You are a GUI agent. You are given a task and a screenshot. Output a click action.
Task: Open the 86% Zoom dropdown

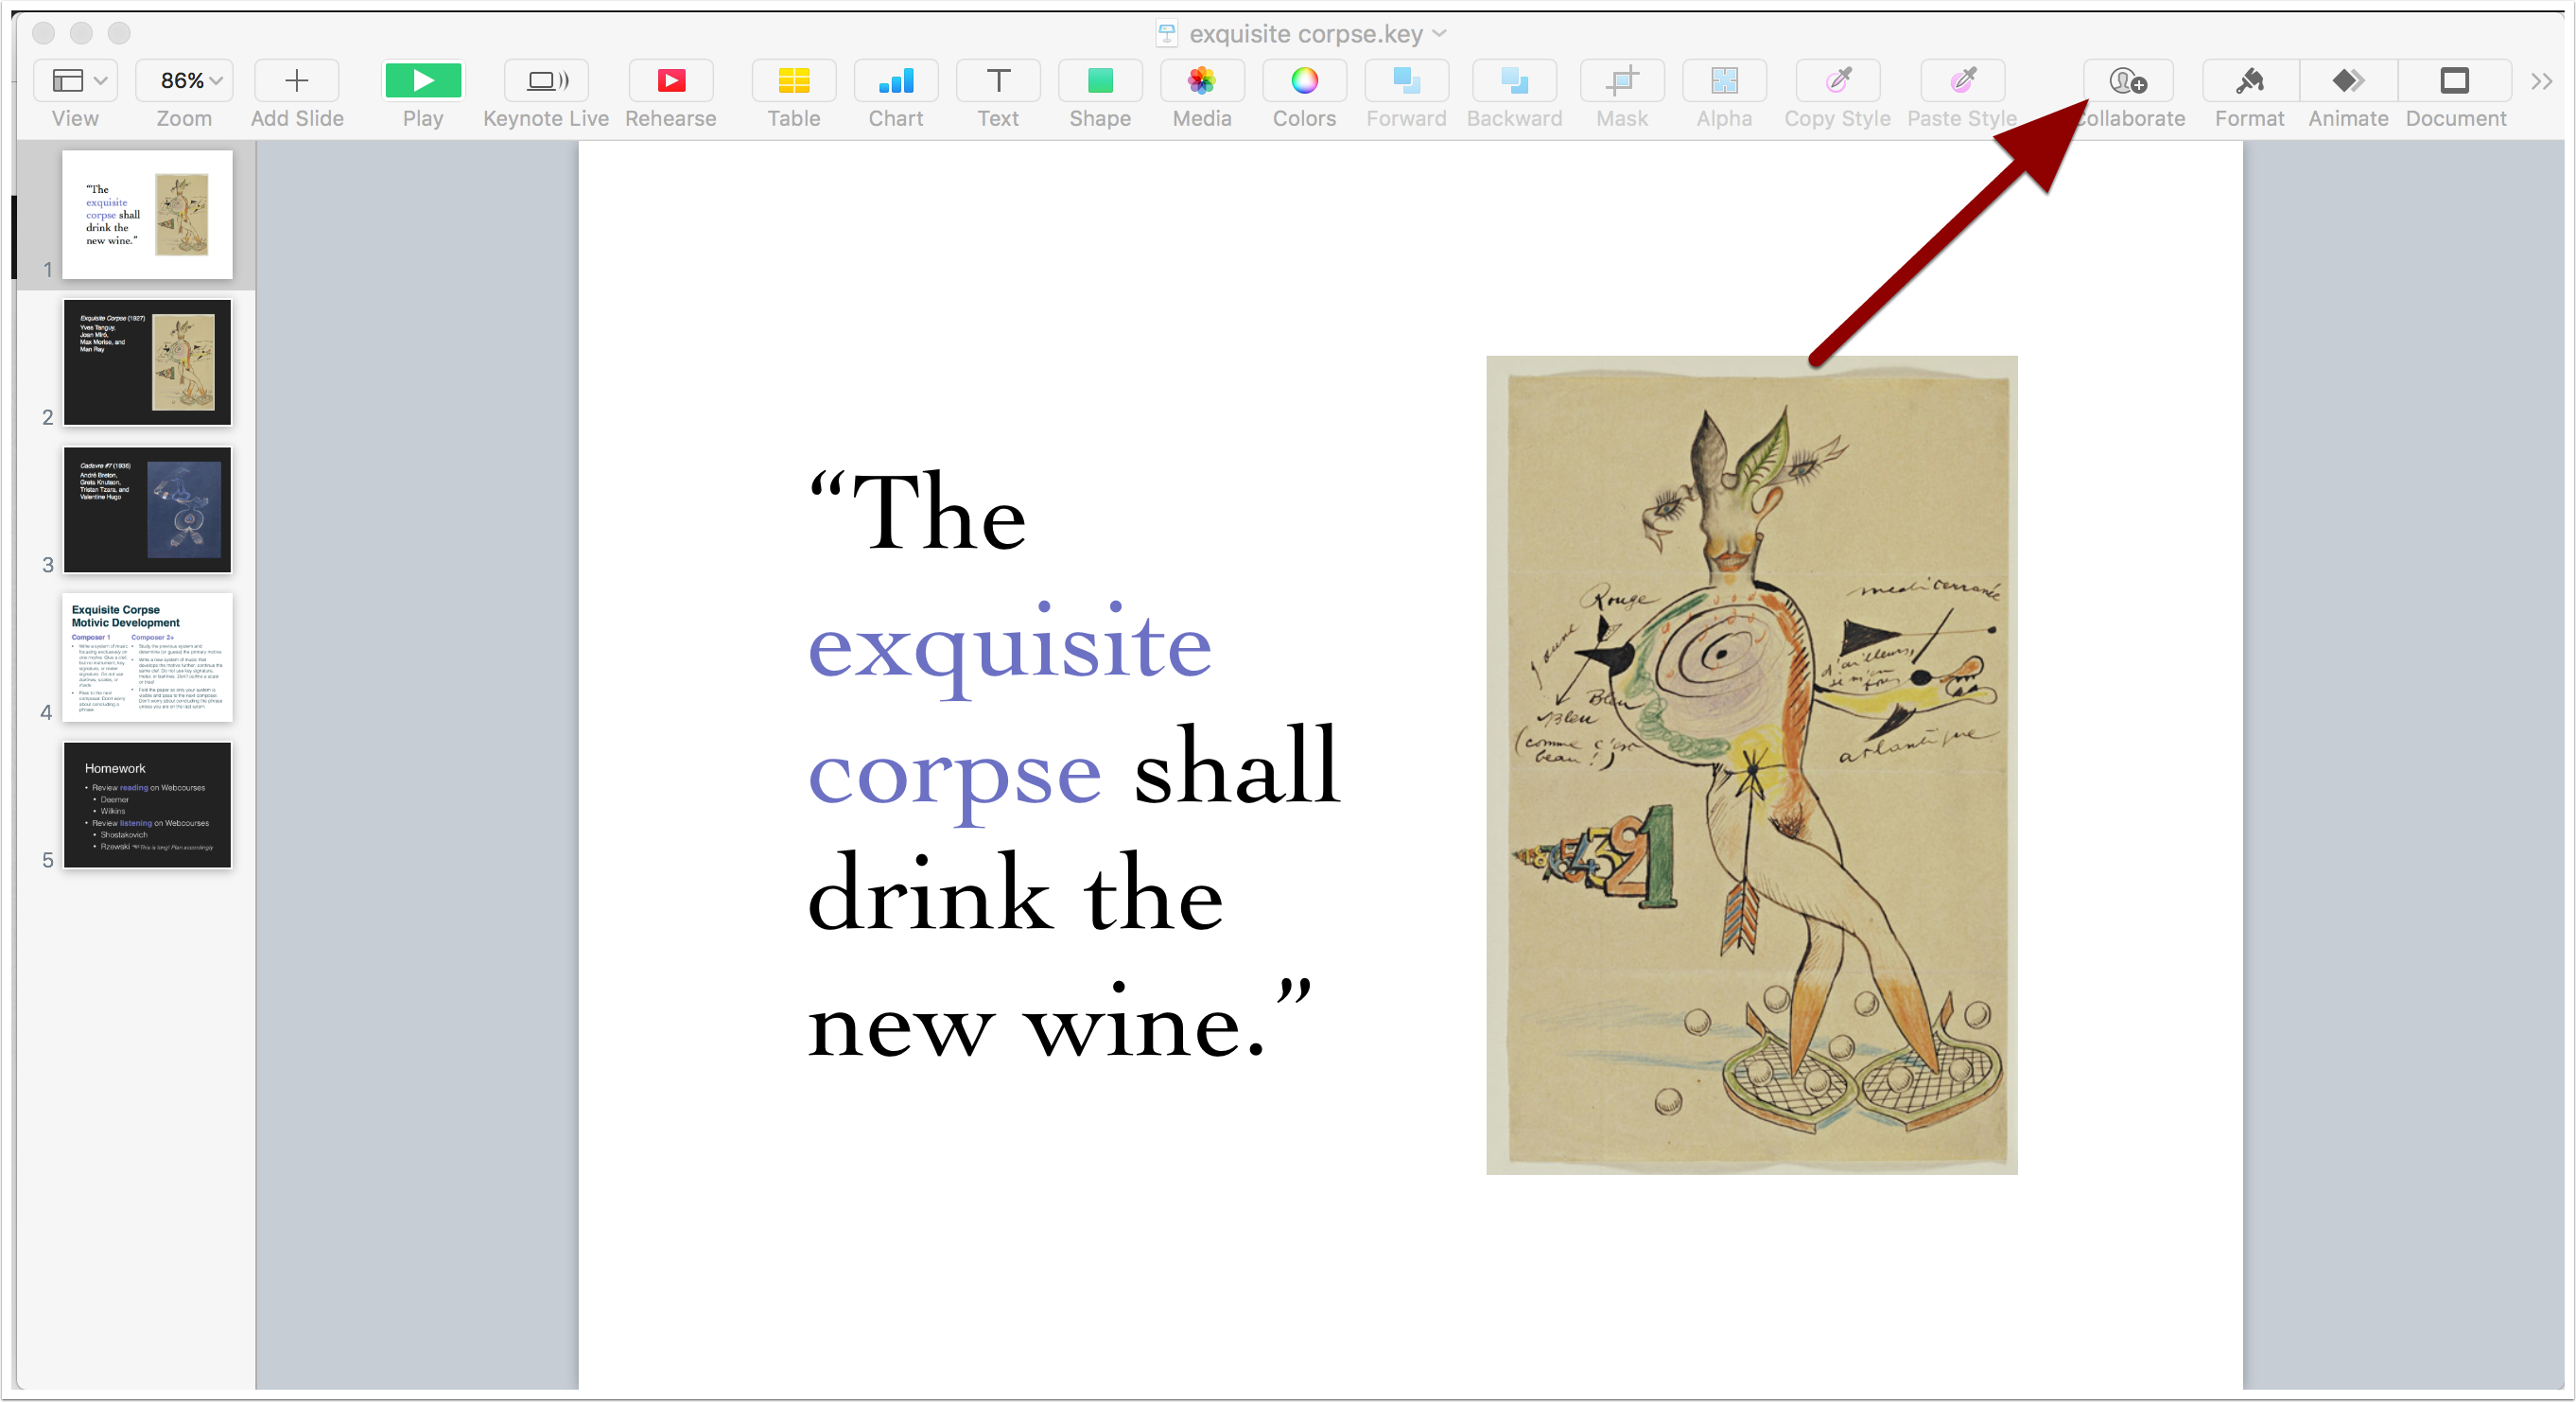point(184,80)
